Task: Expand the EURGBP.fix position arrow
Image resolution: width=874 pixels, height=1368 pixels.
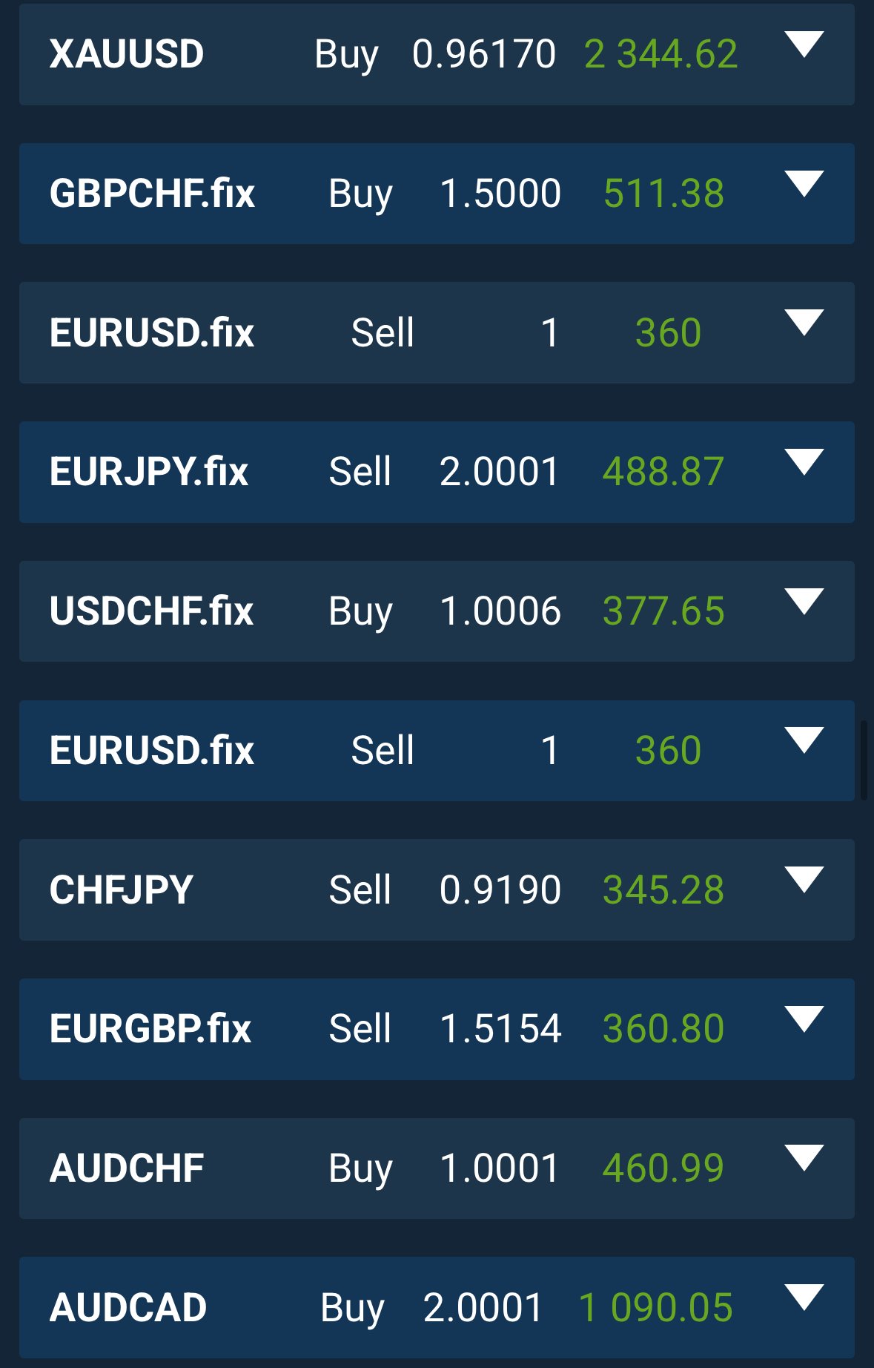Action: 804,1019
